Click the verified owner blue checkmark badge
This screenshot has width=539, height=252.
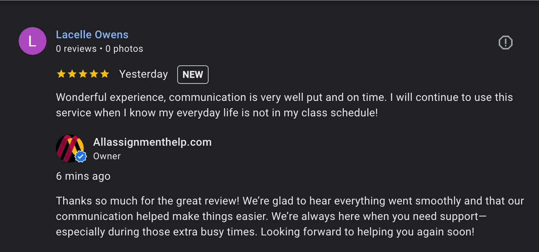(80, 156)
